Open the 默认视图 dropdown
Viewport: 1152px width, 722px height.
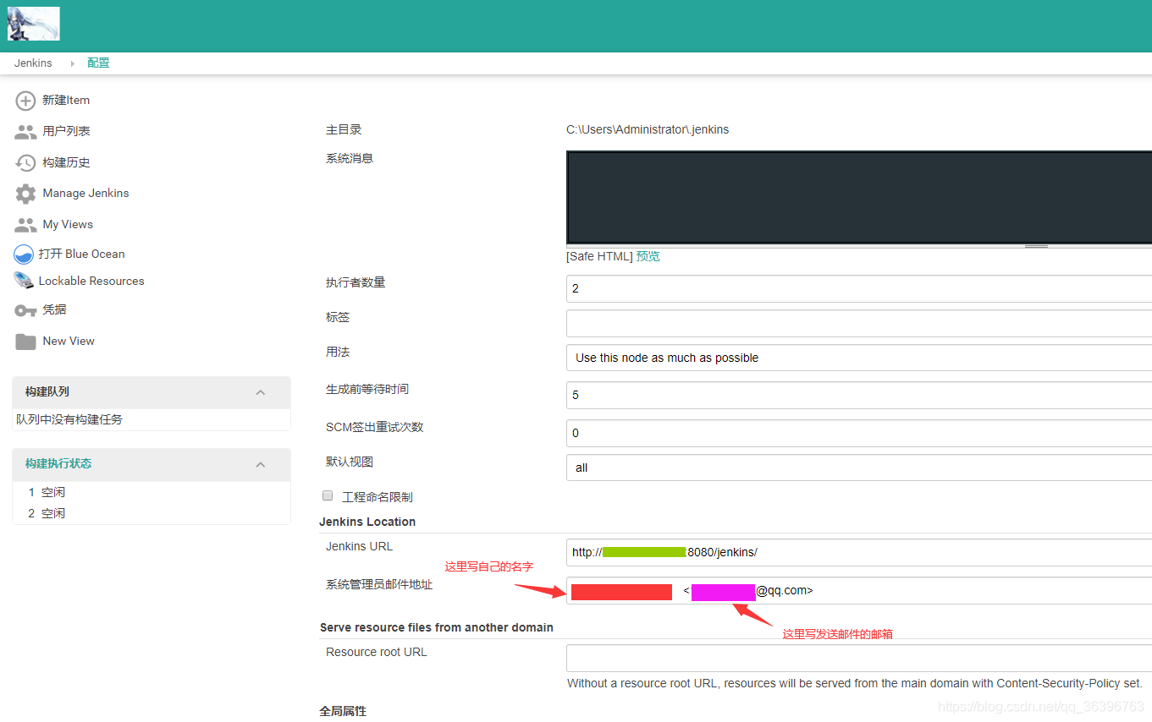859,468
